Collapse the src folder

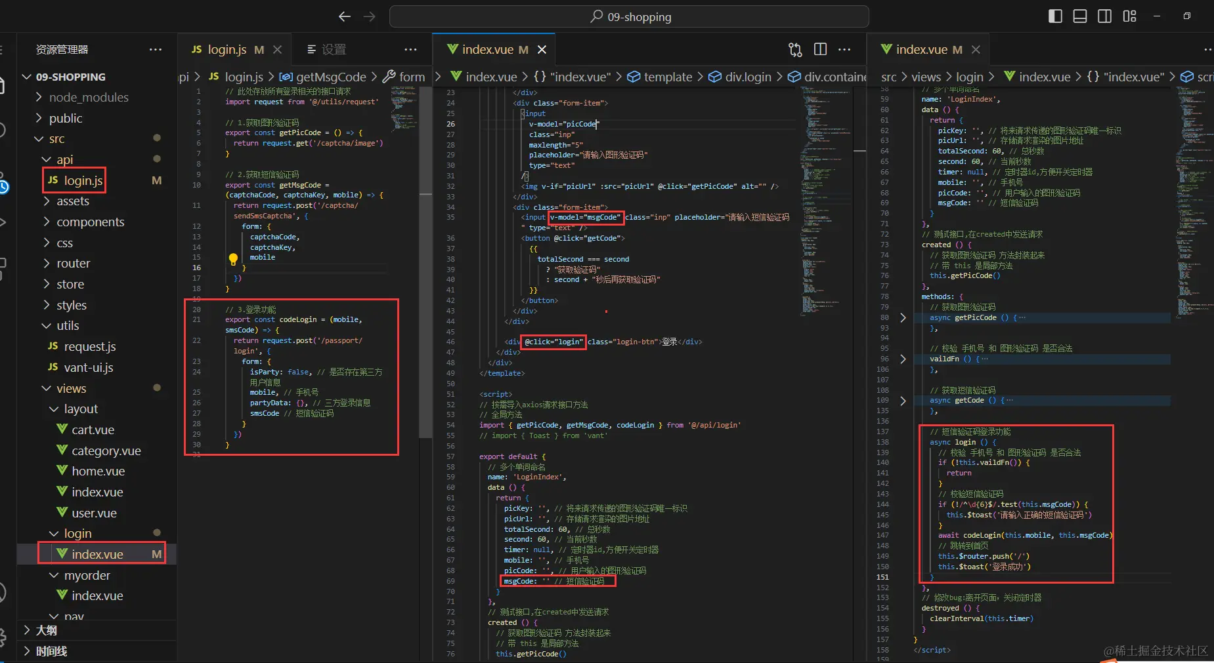56,139
